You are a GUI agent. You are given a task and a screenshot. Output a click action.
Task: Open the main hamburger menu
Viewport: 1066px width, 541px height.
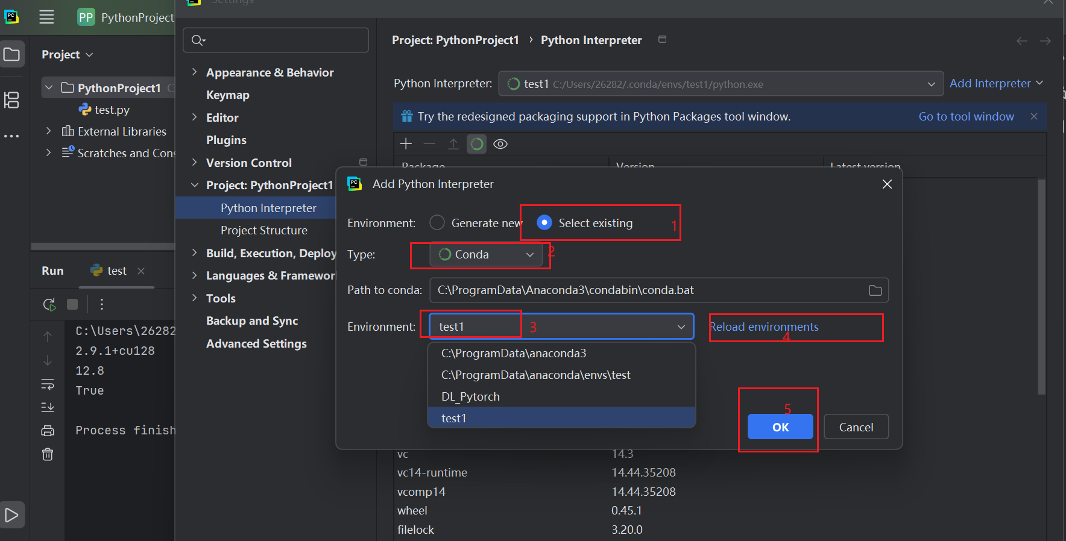(x=46, y=17)
